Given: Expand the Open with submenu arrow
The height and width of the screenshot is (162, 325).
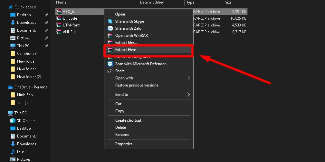Looking at the screenshot, I should click(188, 78).
